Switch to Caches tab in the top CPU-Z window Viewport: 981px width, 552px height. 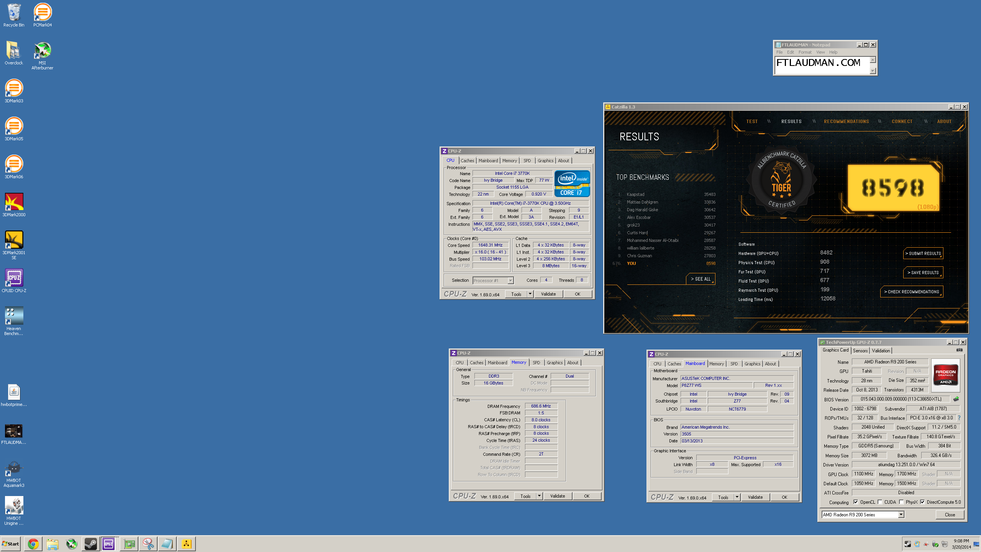pos(467,161)
